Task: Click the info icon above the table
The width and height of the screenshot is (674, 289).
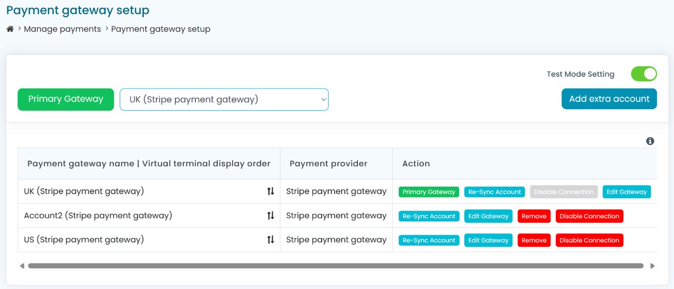Action: pyautogui.click(x=650, y=141)
